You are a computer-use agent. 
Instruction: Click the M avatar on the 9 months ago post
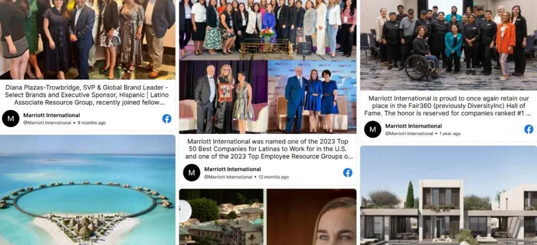(10, 118)
